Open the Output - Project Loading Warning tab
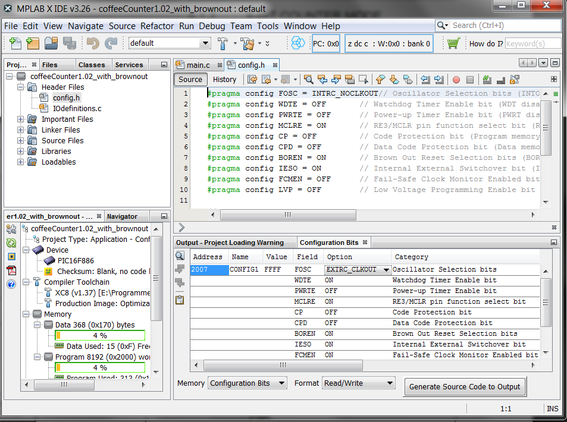This screenshot has width=567, height=422. click(x=230, y=243)
